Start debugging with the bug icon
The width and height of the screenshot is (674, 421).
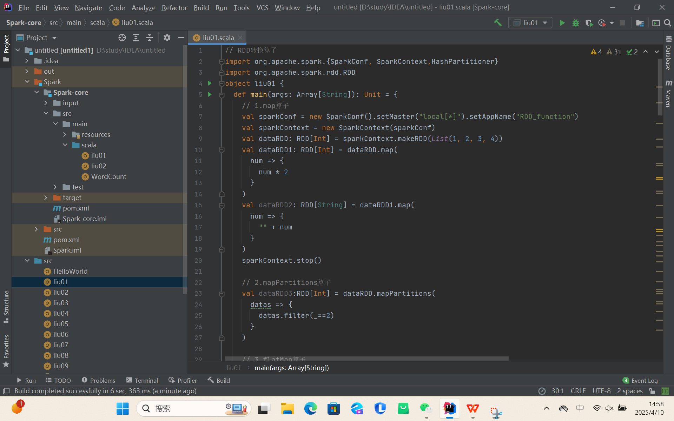pyautogui.click(x=576, y=23)
